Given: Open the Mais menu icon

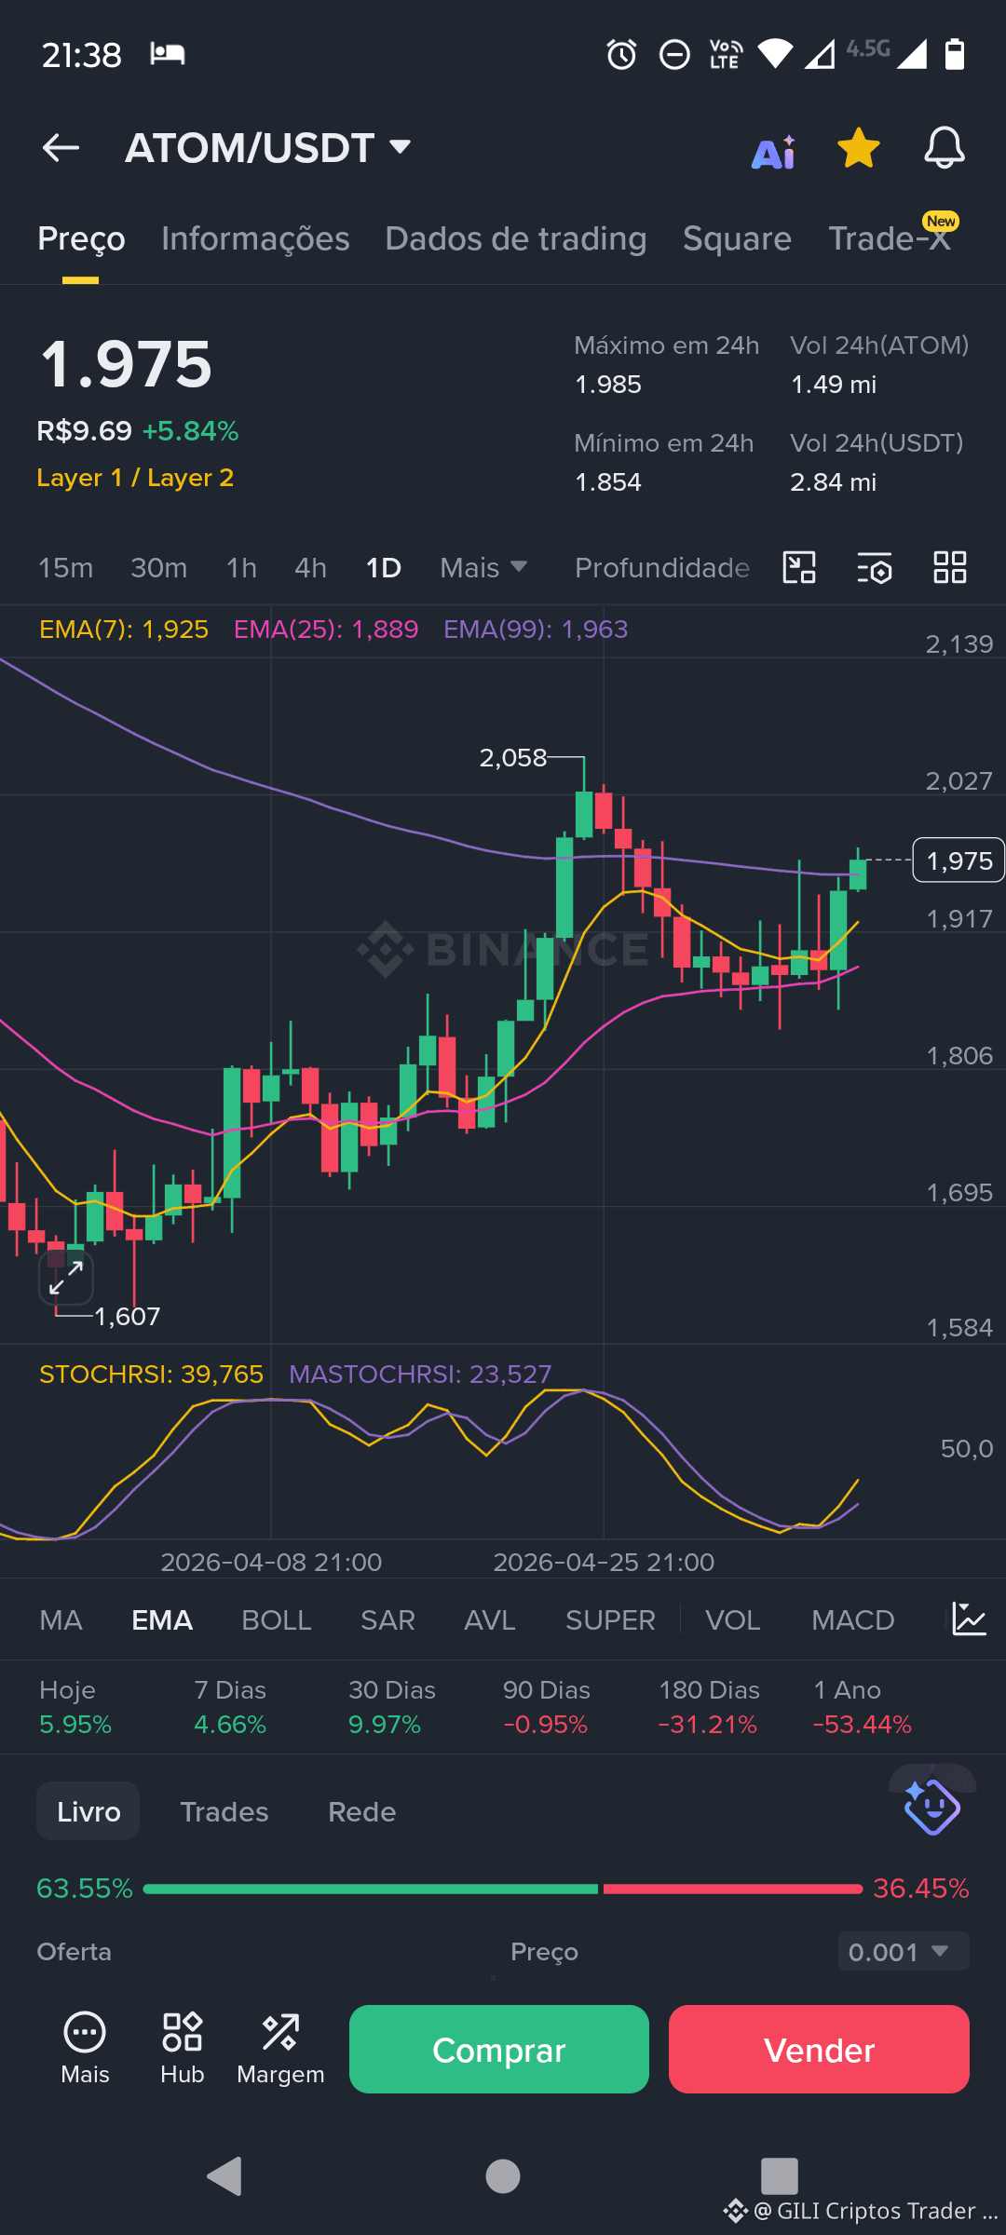Looking at the screenshot, I should click(x=85, y=2049).
